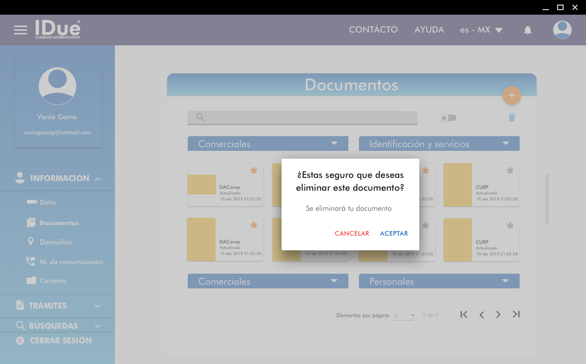
Task: Toggle the favorites filter switch
Action: 448,118
